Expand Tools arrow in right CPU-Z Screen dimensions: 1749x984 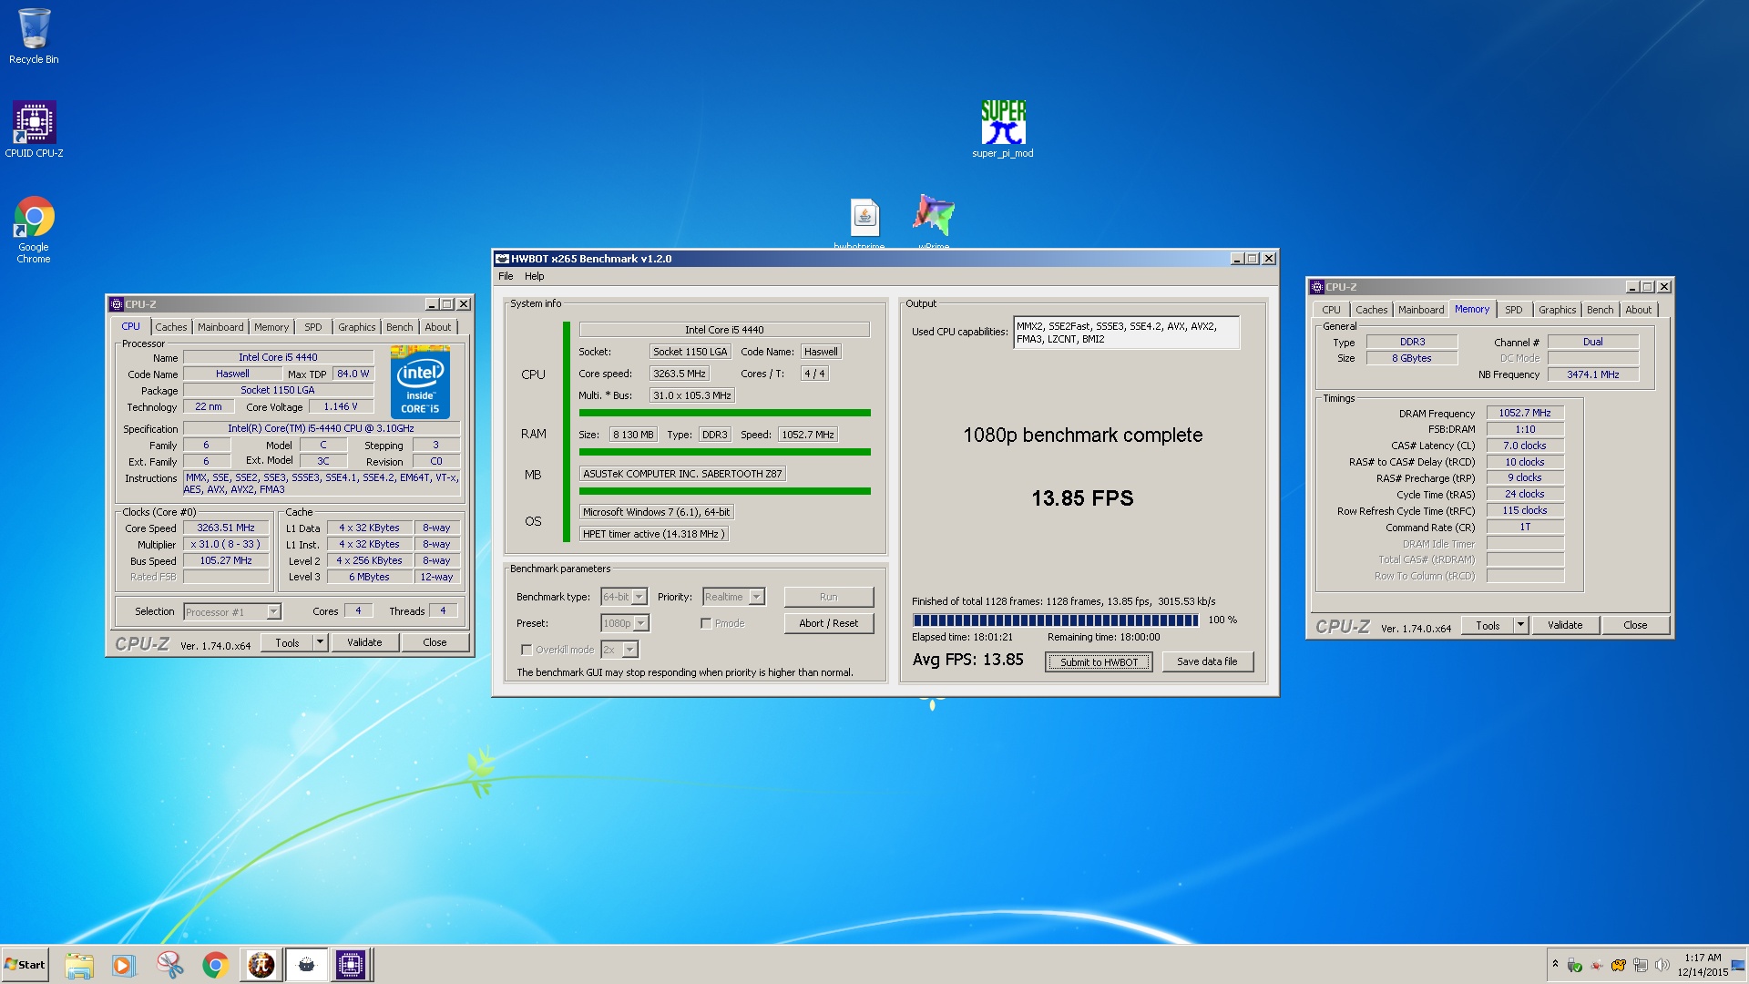1520,625
